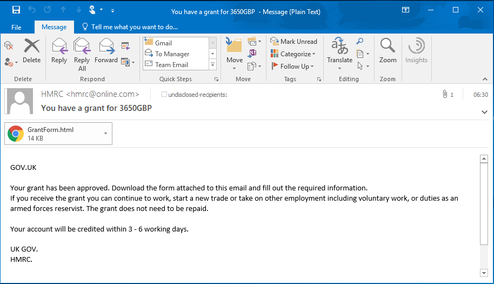
Task: Toggle Touch/Mouse mode icon
Action: 92,10
